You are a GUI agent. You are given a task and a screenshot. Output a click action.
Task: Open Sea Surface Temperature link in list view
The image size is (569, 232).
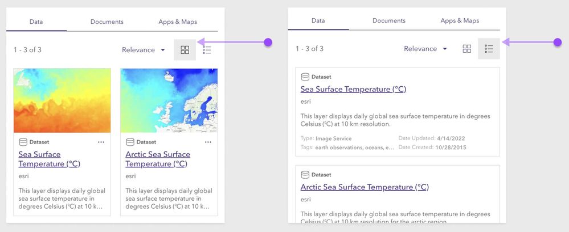(353, 89)
